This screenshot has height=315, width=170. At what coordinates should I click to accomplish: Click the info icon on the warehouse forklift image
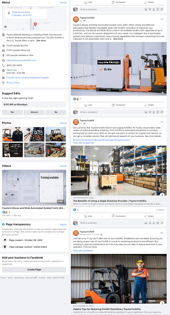162,195
